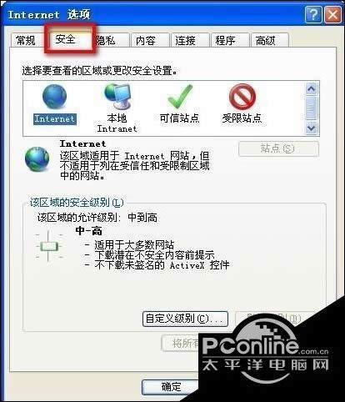Click the security level slider handle
Screen dimensions: 345x402
pyautogui.click(x=49, y=247)
